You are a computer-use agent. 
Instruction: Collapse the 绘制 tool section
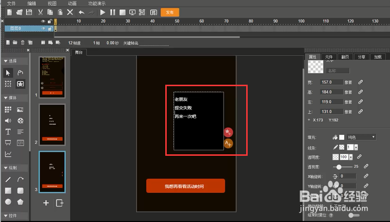click(5, 168)
